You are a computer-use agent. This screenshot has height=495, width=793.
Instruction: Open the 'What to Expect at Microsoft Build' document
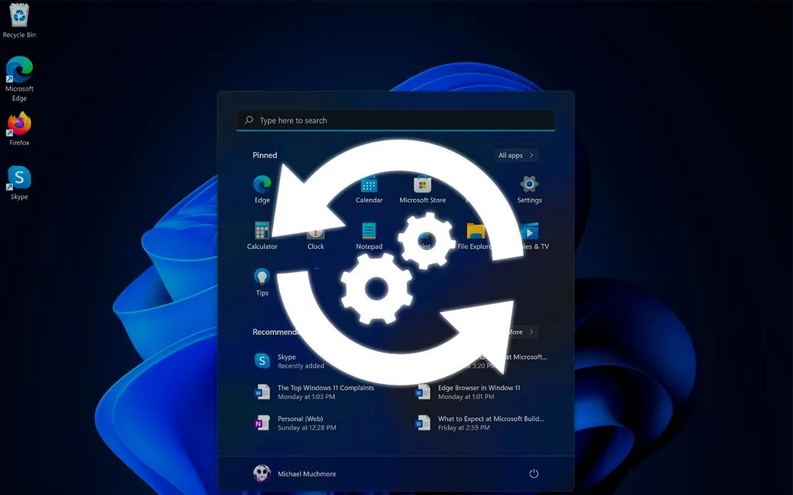(480, 423)
